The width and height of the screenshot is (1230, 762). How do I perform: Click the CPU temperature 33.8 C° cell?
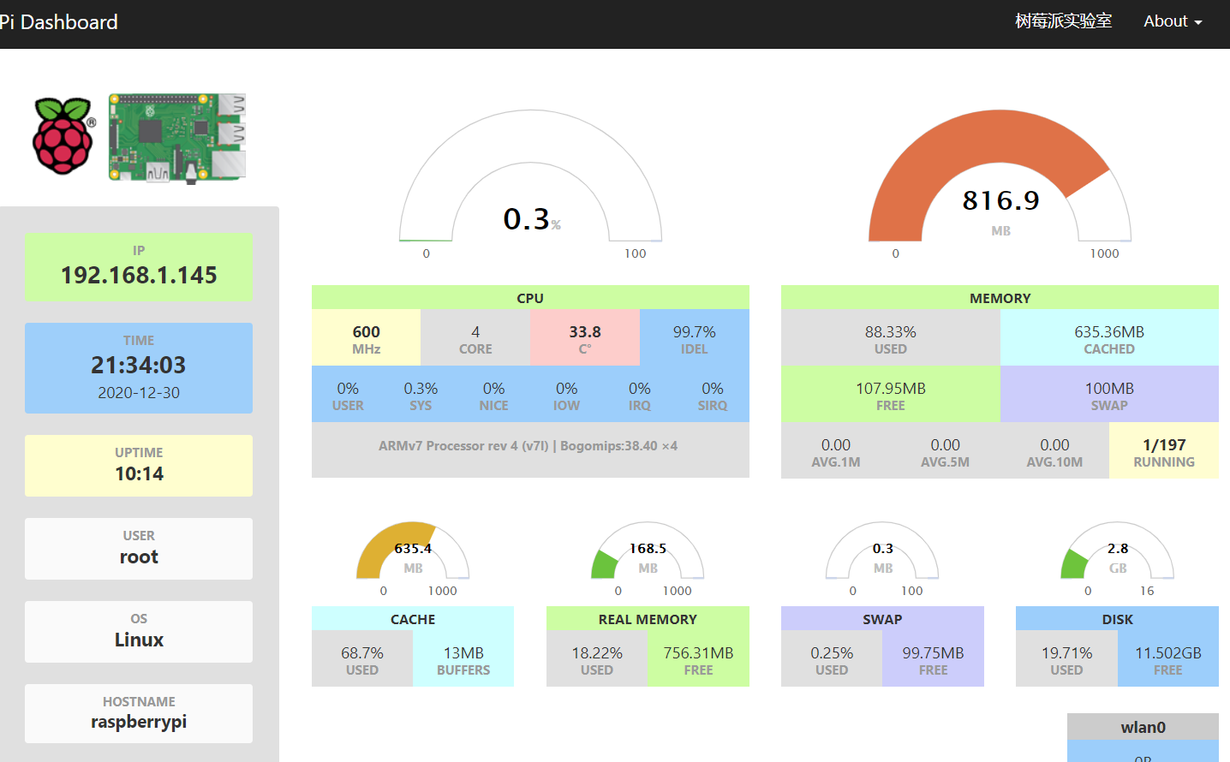585,338
